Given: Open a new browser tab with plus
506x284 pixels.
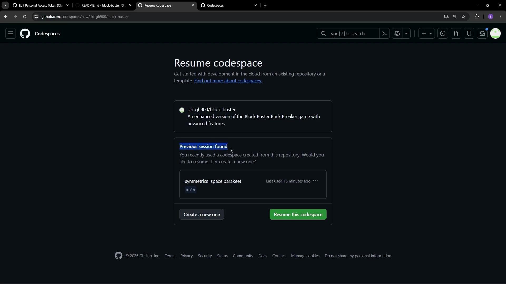Looking at the screenshot, I should tap(265, 5).
